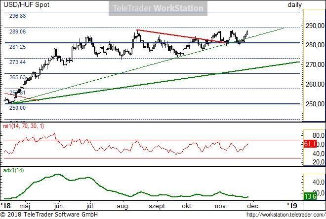The image size is (326, 219).
Task: Click the '19 year marker on time axis
Action: pyautogui.click(x=292, y=206)
